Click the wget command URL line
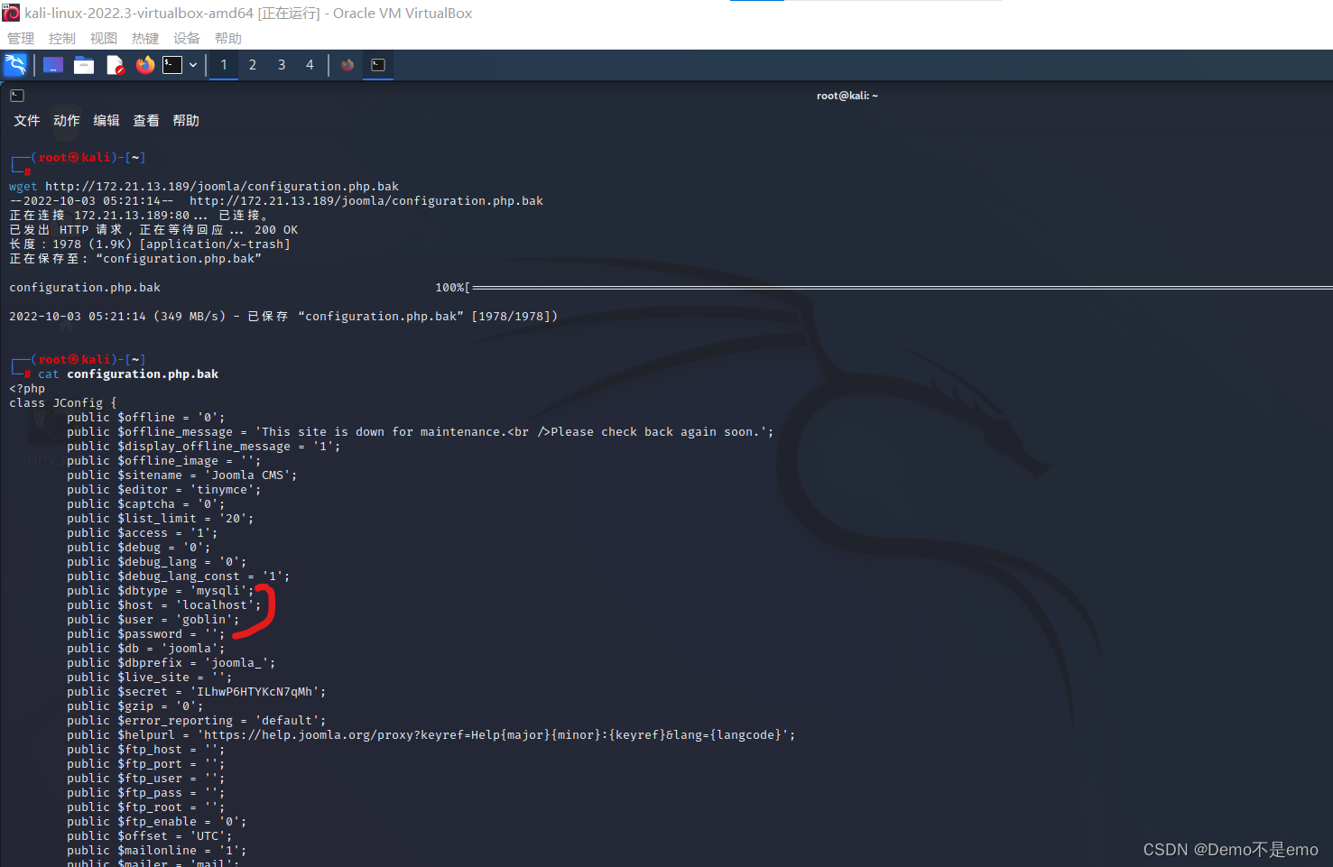Screen dimensions: 1333x867 pos(204,187)
